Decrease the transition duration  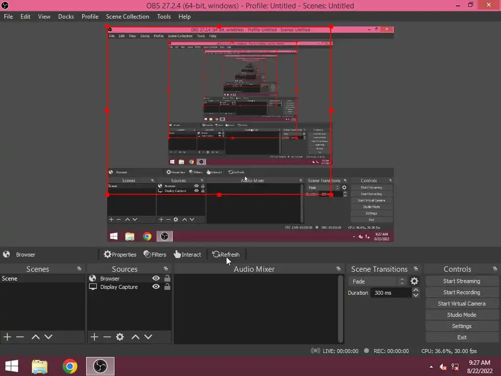[x=416, y=295]
